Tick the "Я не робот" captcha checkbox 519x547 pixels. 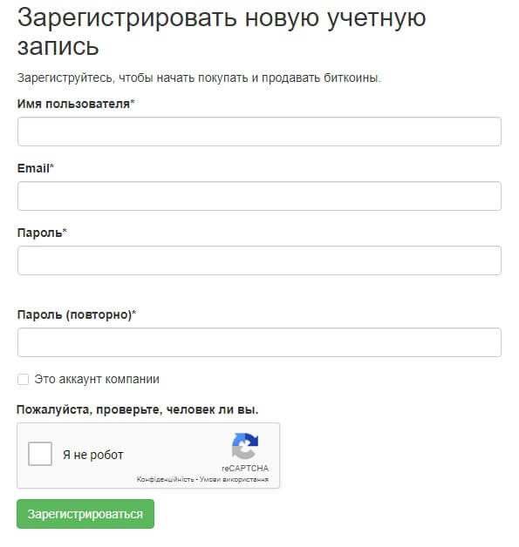(40, 454)
